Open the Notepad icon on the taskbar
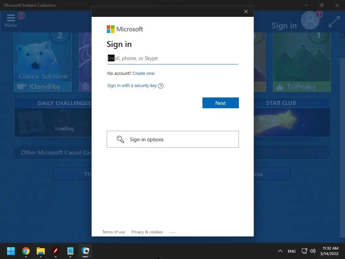Viewport: 345px width, 259px height. coord(70,251)
